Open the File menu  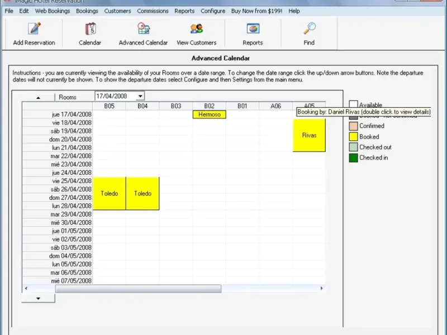point(9,11)
